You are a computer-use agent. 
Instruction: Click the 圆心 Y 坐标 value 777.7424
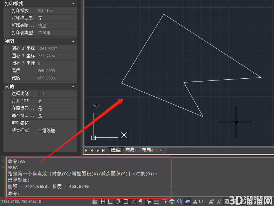click(57, 56)
